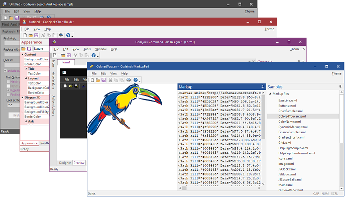This screenshot has height=197, width=345.
Task: Click Cut icon in Command Bars Designer toolbar
Action: (75, 55)
